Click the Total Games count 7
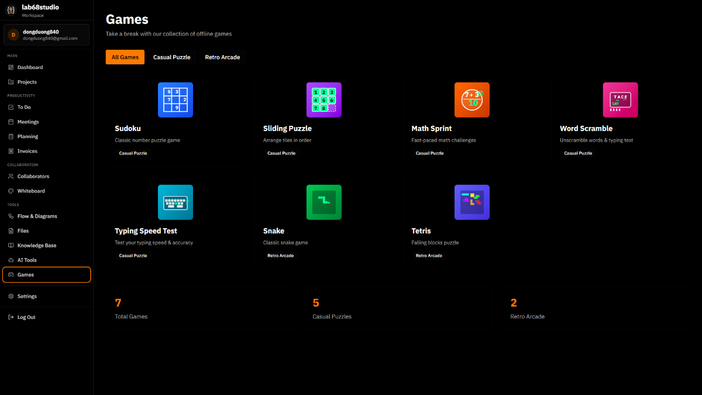 pyautogui.click(x=118, y=303)
